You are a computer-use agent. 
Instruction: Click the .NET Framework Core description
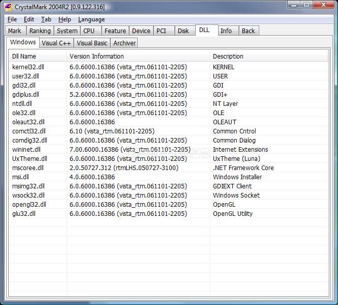[243, 168]
